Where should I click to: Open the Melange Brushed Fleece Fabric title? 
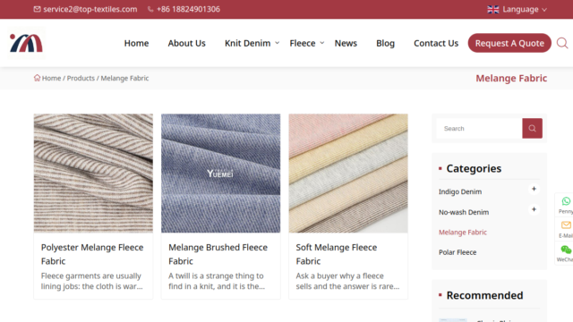point(218,254)
